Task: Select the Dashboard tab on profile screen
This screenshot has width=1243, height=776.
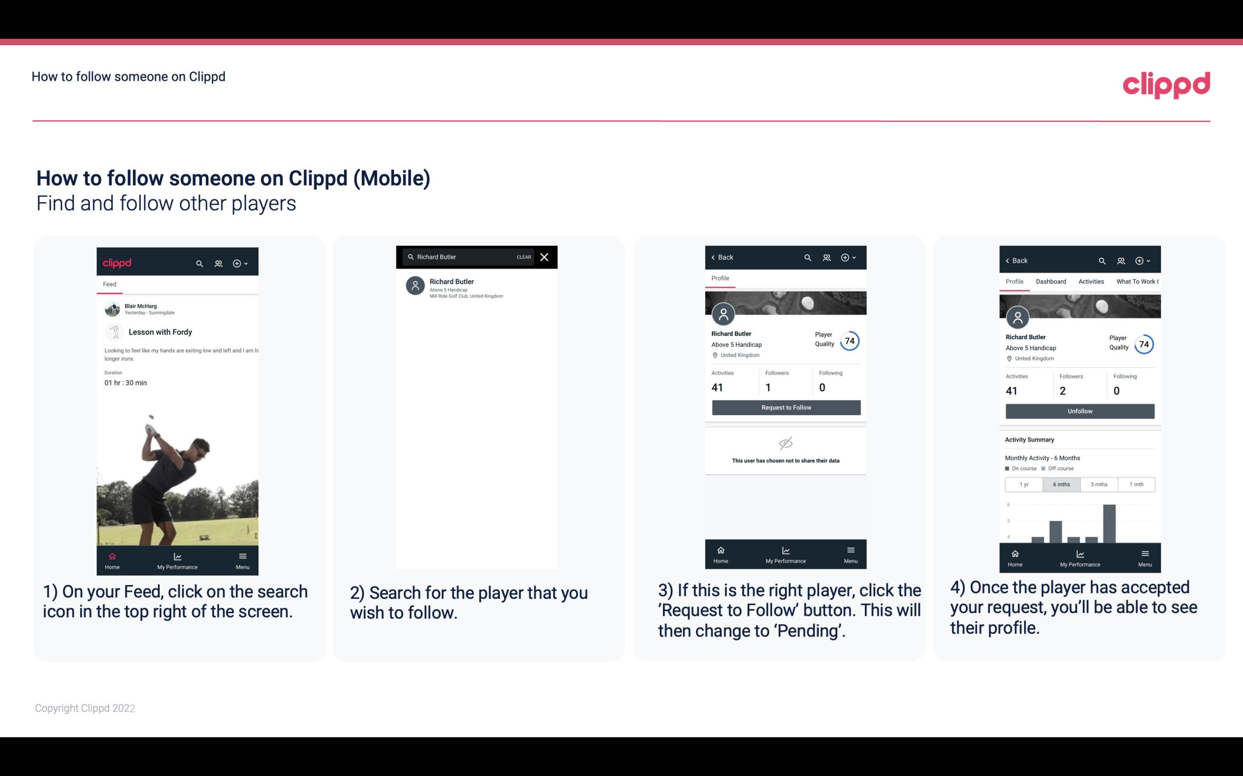Action: coord(1051,281)
